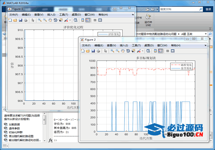Select the Rotate 3D tool in Figure 1
This screenshot has height=150, width=215.
tap(55, 20)
